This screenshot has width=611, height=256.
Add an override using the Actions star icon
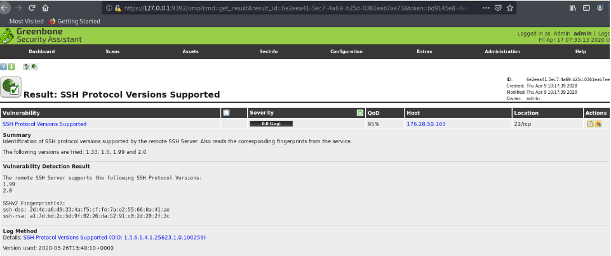coord(598,124)
